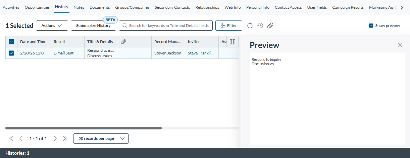Switch to the Activities tab
The image size is (410, 158).
11,7
